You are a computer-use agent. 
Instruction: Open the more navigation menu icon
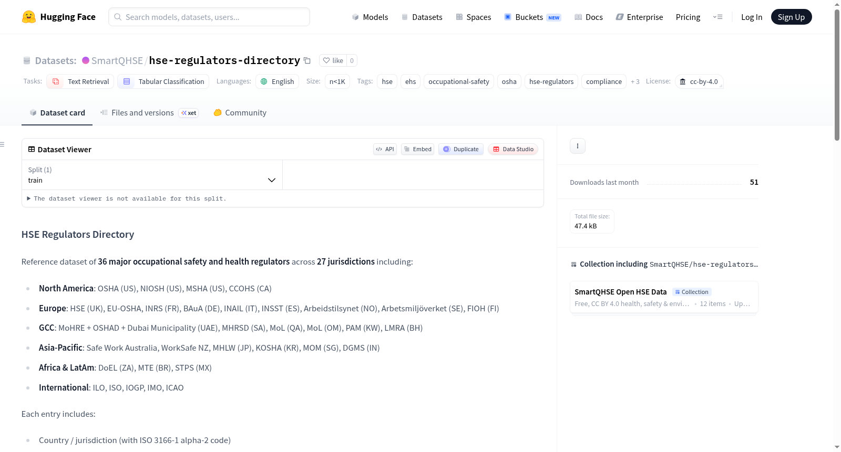[x=717, y=17]
